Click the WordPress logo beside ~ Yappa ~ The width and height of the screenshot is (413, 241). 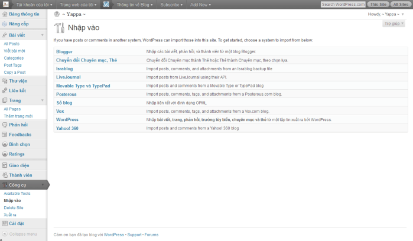(x=57, y=14)
